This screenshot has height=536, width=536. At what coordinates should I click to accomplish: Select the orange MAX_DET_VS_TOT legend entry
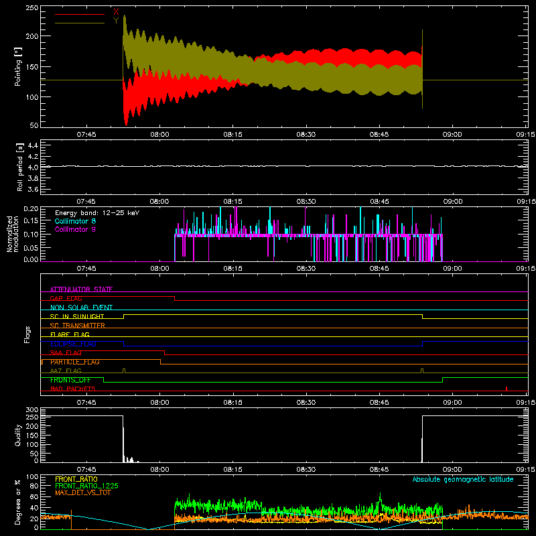coord(83,492)
